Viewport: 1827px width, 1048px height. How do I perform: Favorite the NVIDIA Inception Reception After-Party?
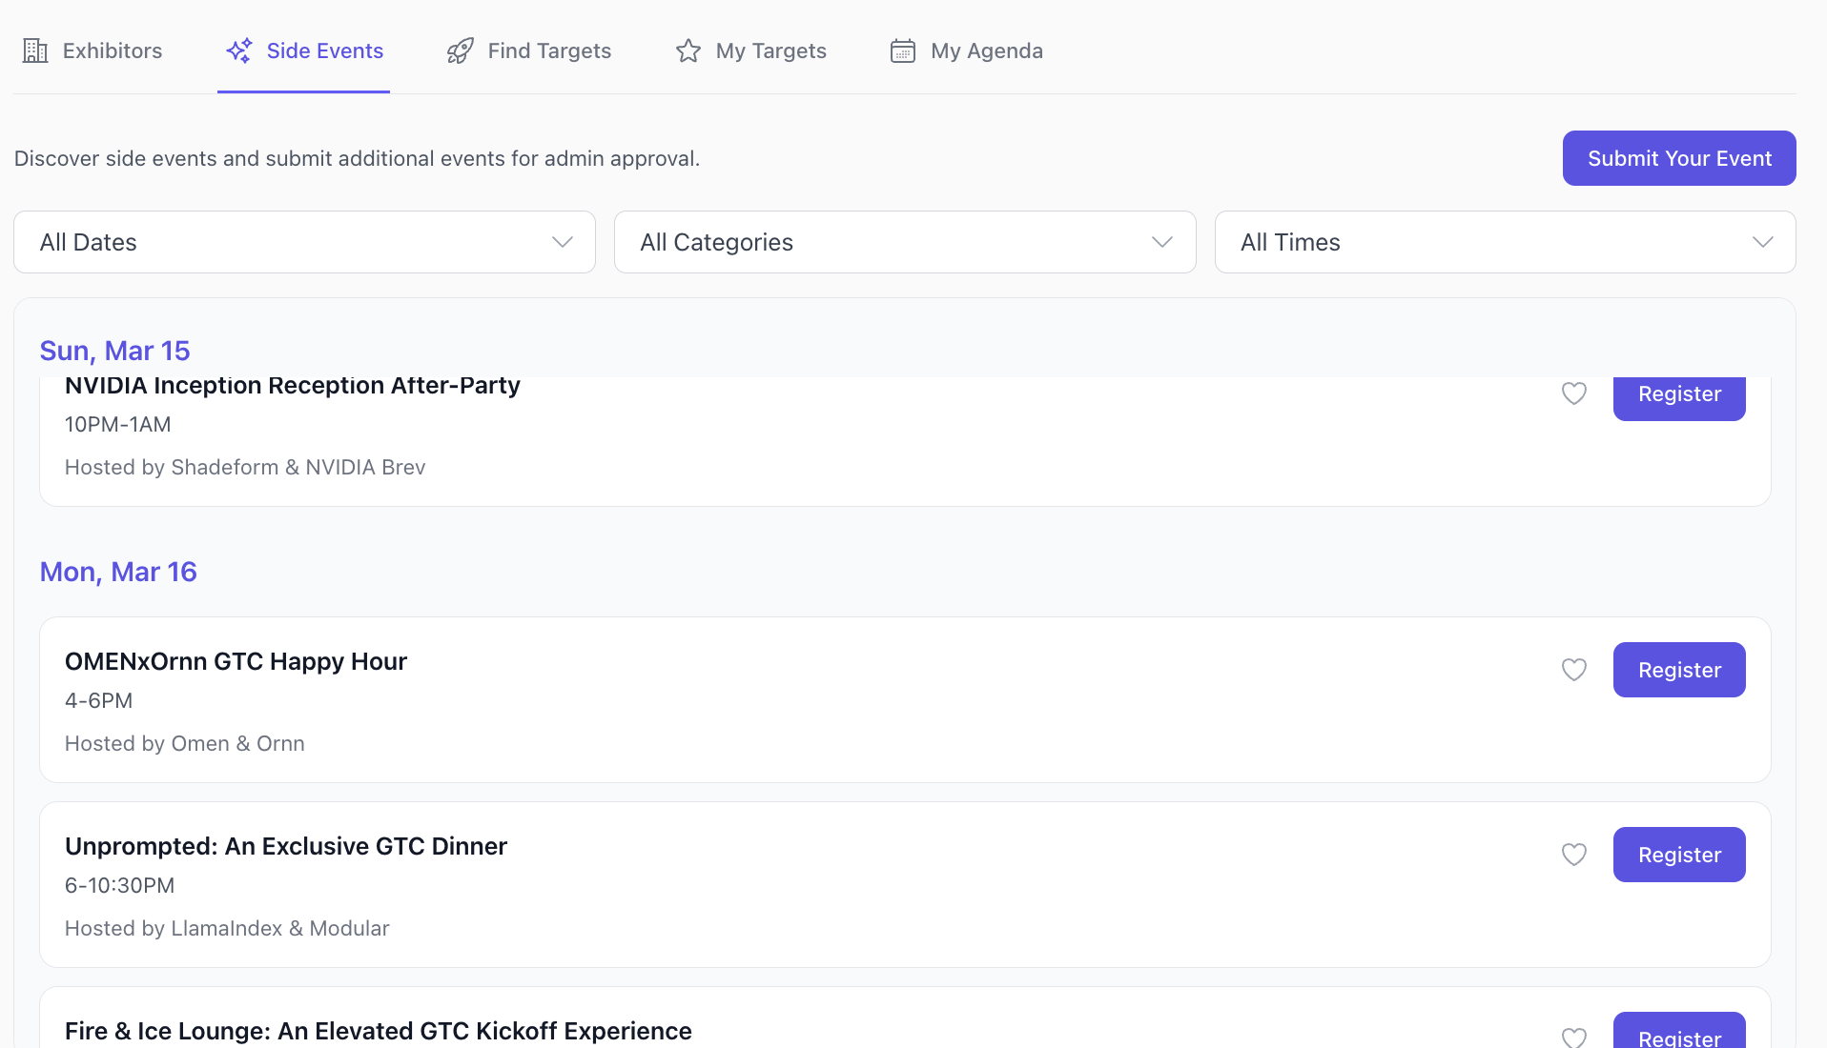coord(1574,393)
